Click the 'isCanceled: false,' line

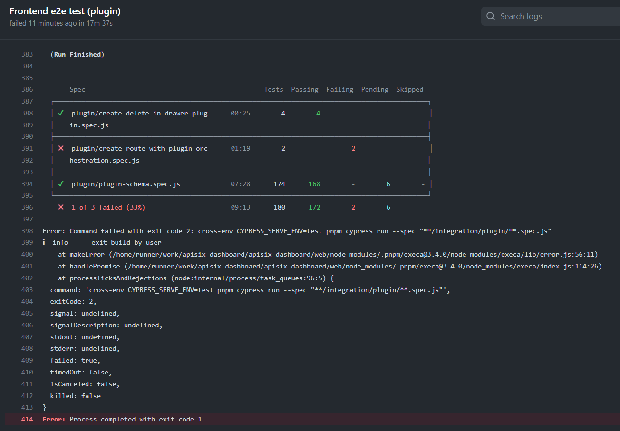85,383
